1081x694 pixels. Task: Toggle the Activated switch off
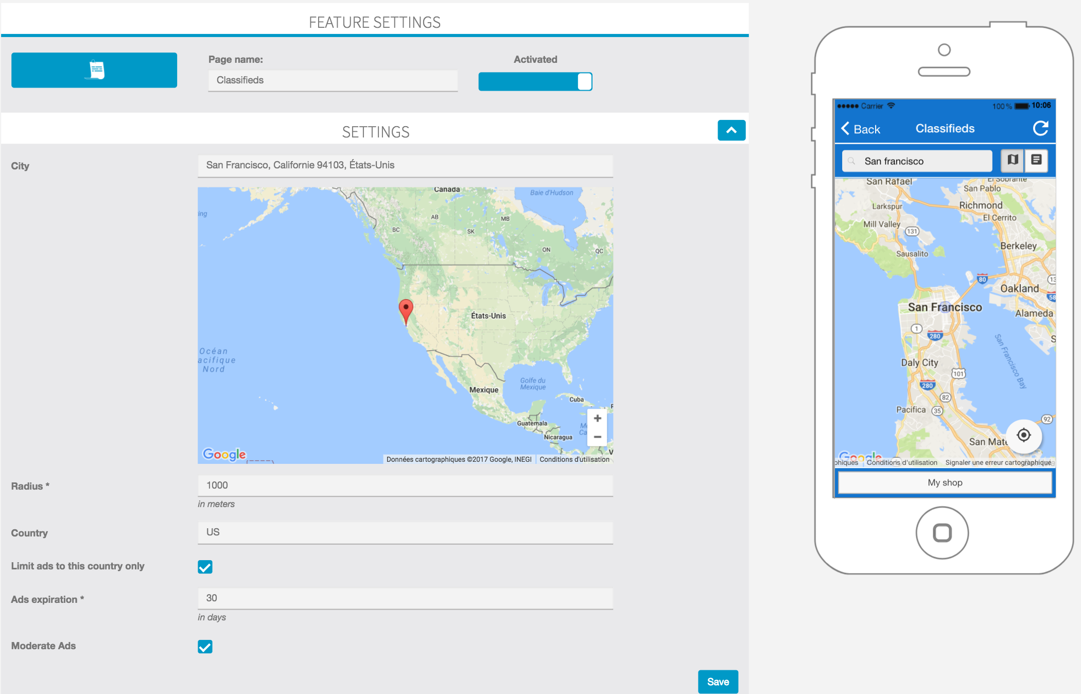(535, 81)
